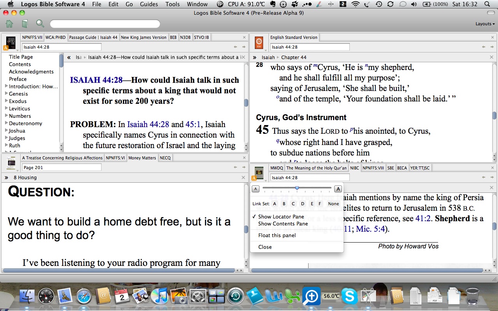498x311 pixels.
Task: Go back in the Money Matters panel
Action: (235, 168)
